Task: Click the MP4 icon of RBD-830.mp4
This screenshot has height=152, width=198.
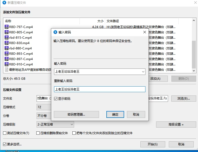Action: [x=7, y=43]
